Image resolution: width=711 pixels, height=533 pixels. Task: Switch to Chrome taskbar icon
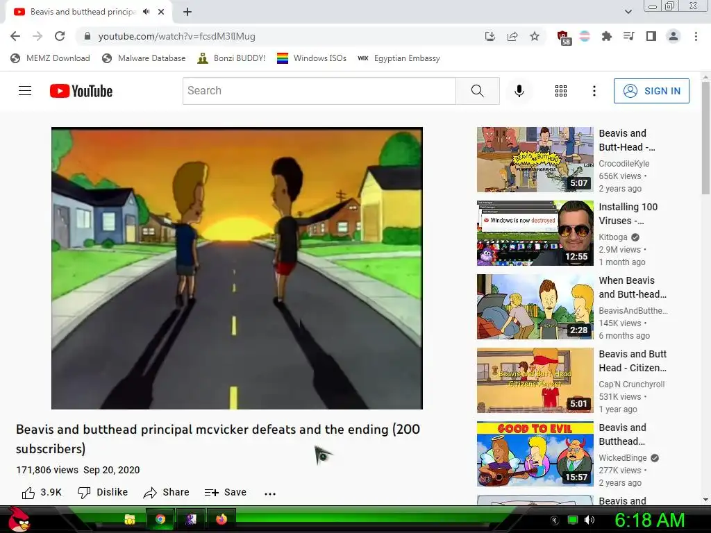[160, 519]
